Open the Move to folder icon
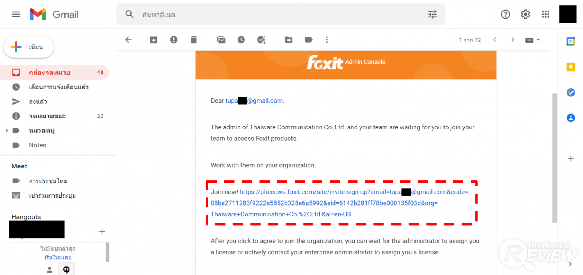Viewport: 583px width, 275px height. [289, 40]
